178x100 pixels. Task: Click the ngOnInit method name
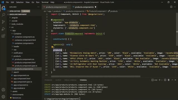click(x=58, y=44)
